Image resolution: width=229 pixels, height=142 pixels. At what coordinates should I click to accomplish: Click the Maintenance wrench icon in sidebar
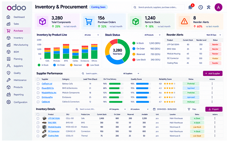(9, 80)
